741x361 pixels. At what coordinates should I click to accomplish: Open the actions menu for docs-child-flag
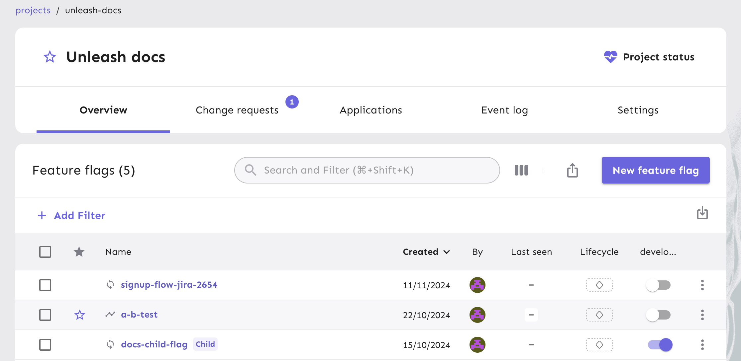tap(702, 345)
